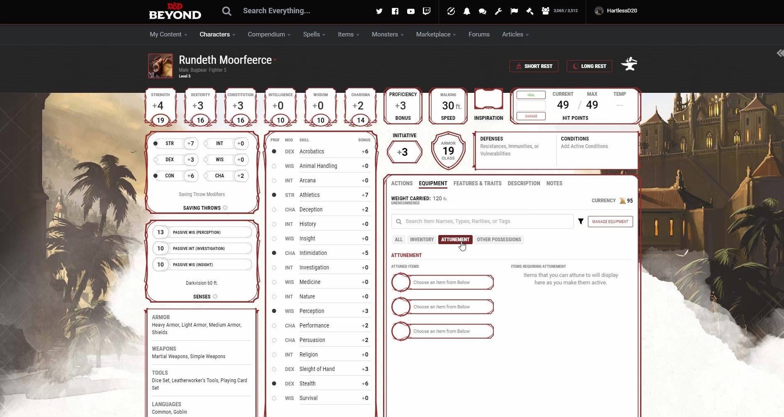784x417 pixels.
Task: Expand Compendium dropdown menu
Action: [x=269, y=34]
